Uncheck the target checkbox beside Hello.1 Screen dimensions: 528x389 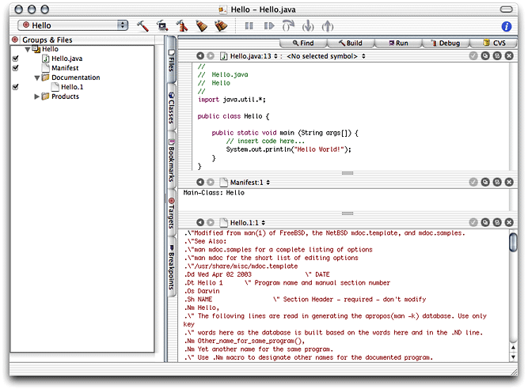16,87
